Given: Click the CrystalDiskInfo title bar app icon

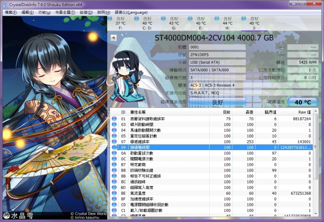Looking at the screenshot, I should 5,4.
